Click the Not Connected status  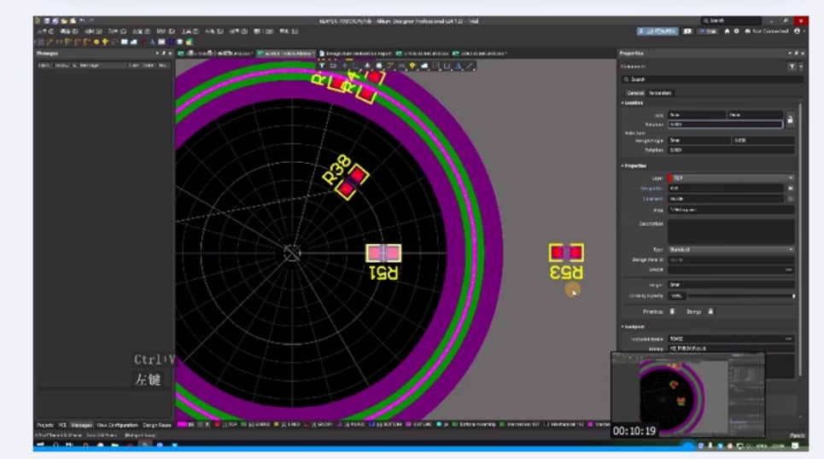tap(767, 32)
